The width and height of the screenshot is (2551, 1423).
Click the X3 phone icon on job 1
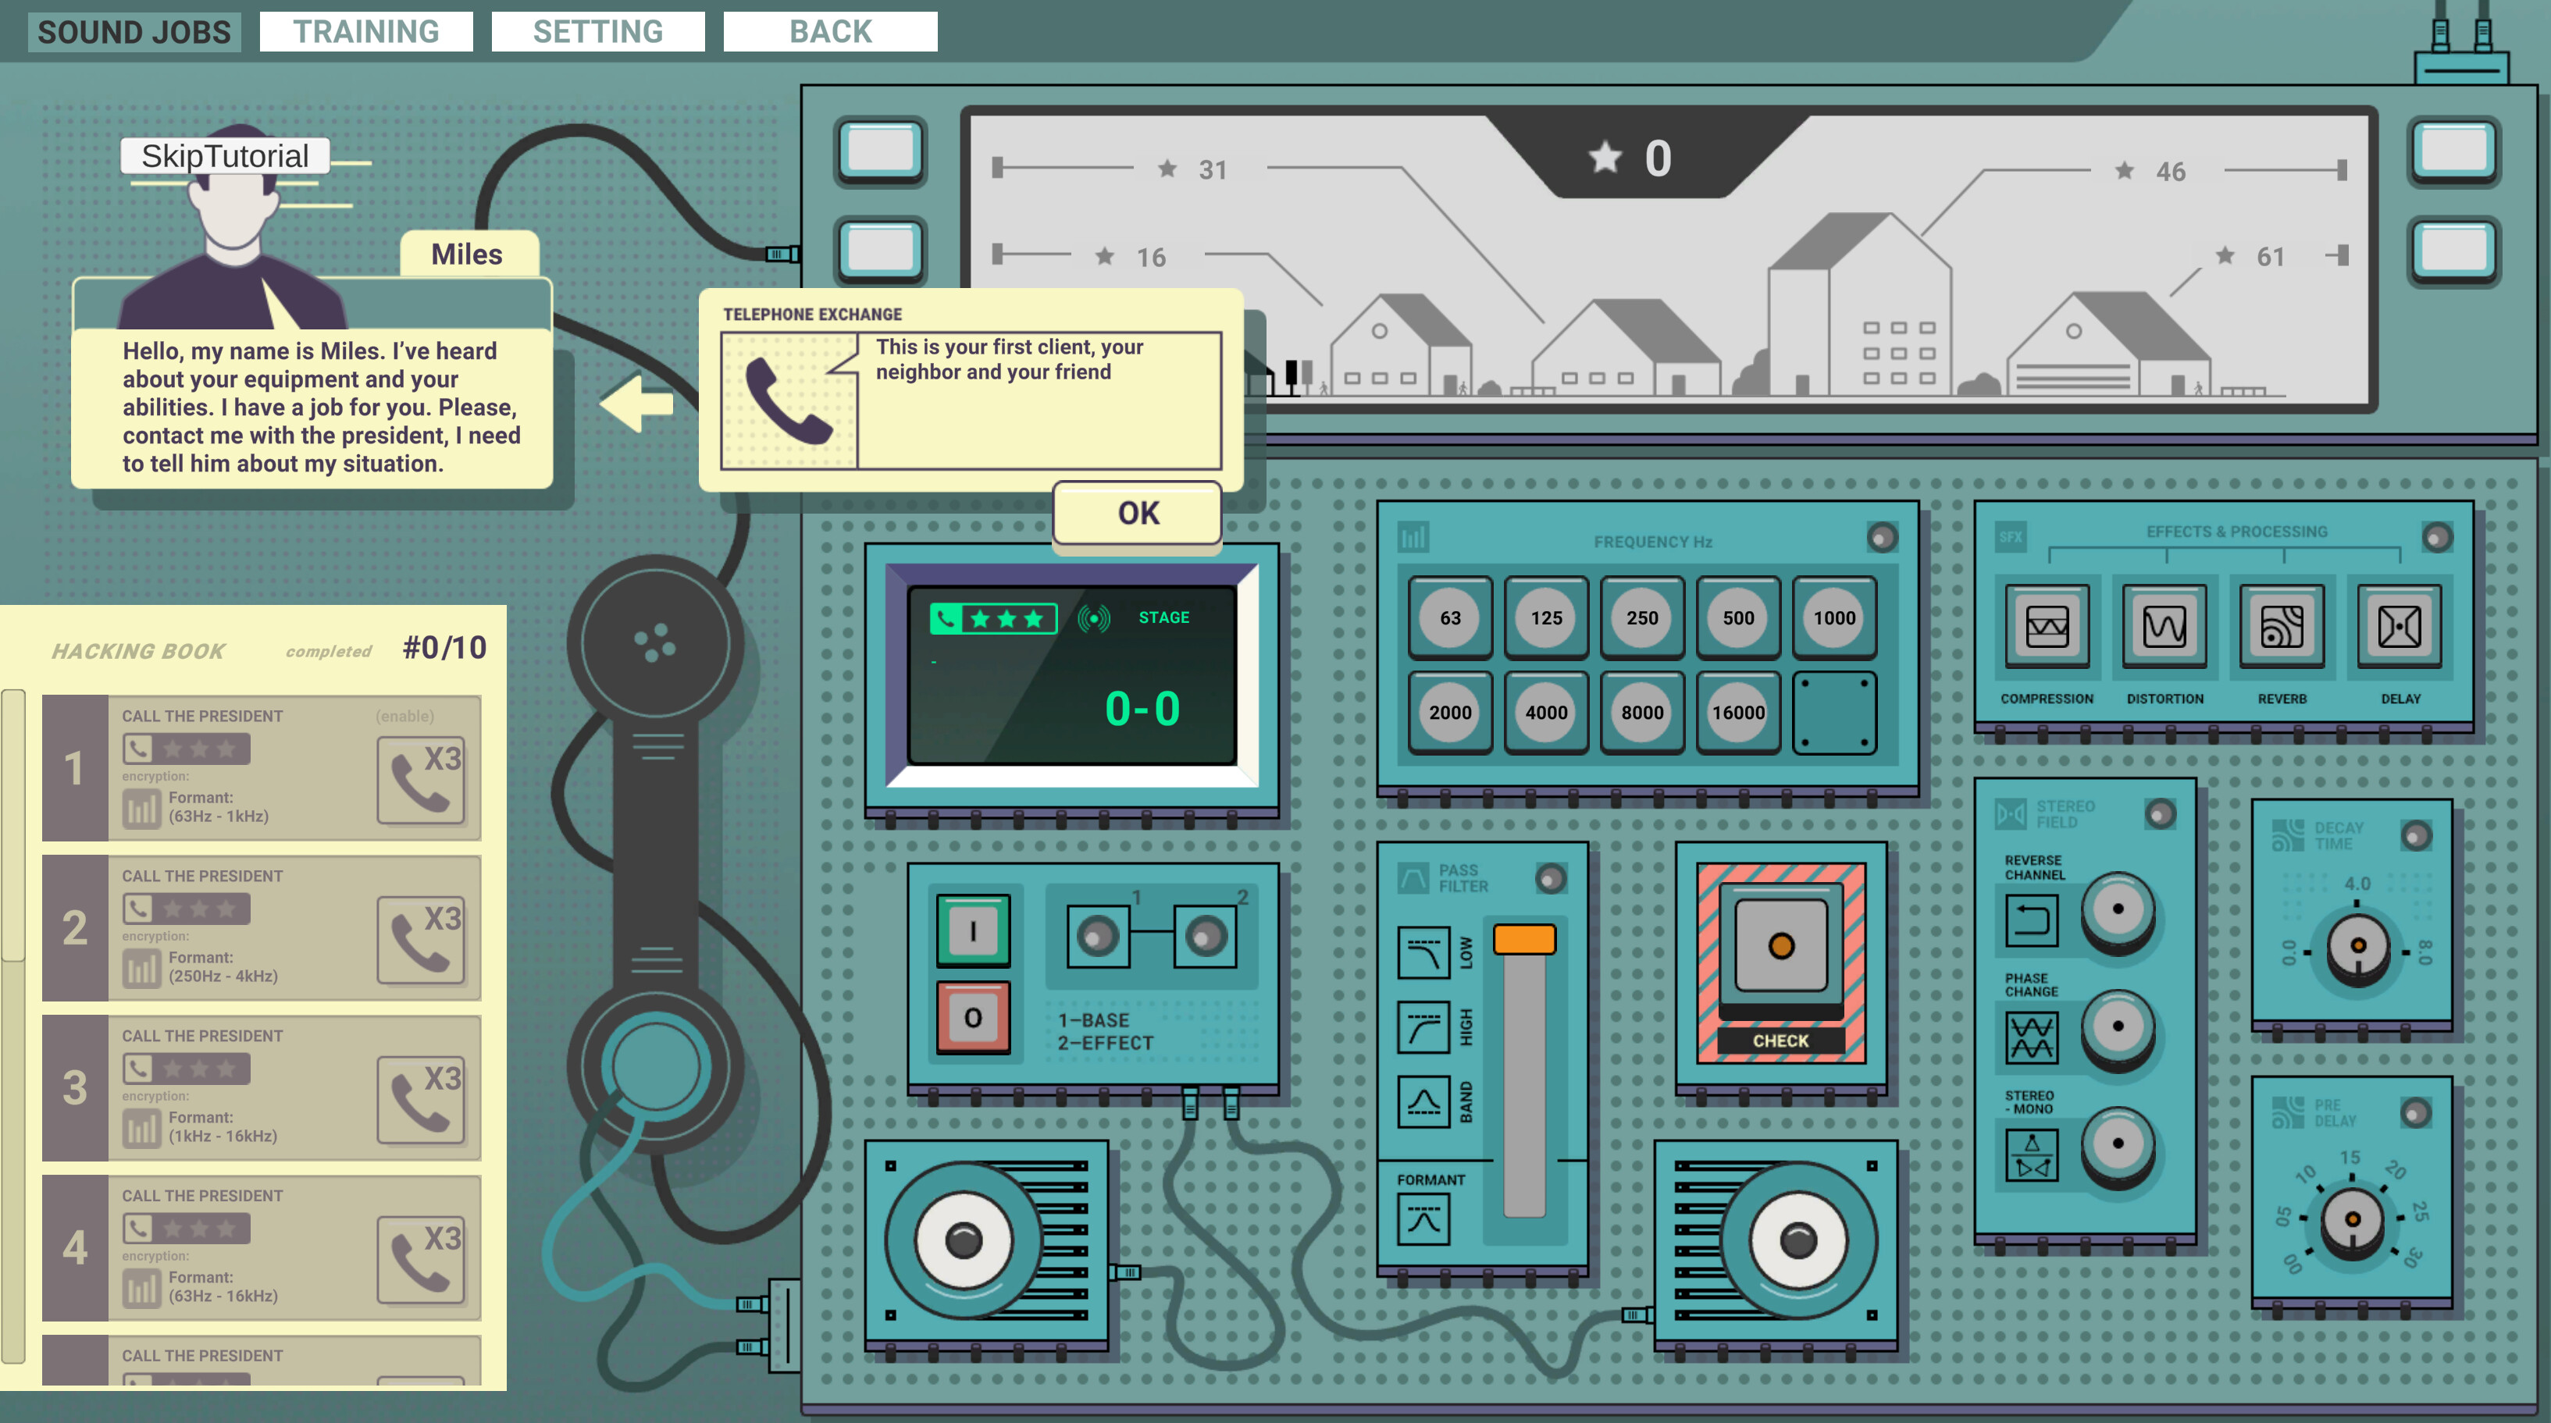tap(422, 781)
